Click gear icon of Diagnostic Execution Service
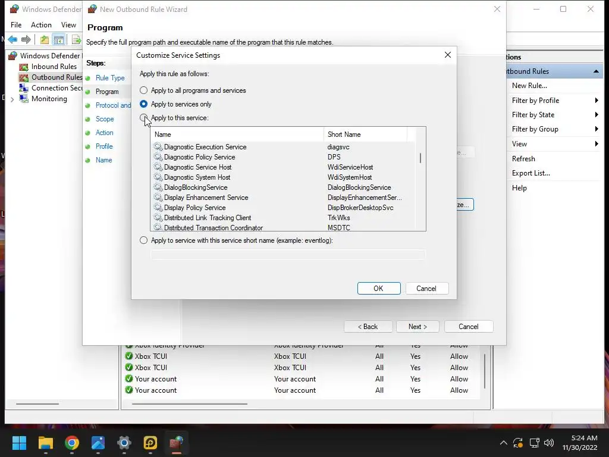 point(158,146)
